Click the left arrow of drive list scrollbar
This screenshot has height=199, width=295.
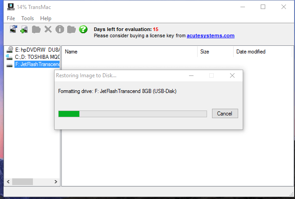pos(8,182)
